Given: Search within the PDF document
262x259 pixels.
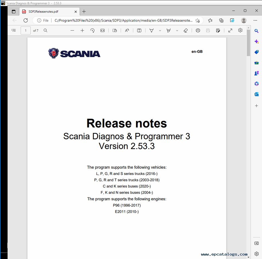Looking at the screenshot, I should tap(45, 31).
